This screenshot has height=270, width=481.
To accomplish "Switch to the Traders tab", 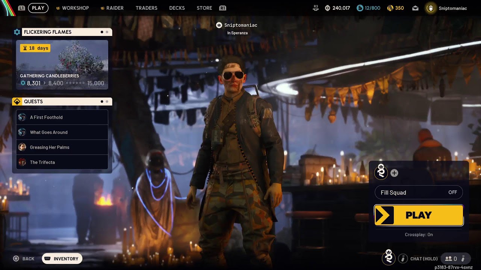I will pyautogui.click(x=147, y=8).
